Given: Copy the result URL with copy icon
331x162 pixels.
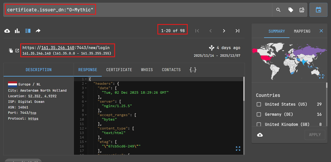Looking at the screenshot, I should [11, 50].
